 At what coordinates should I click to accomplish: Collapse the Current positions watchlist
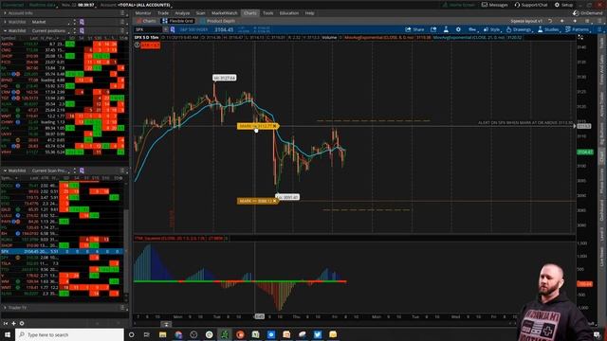click(5, 30)
